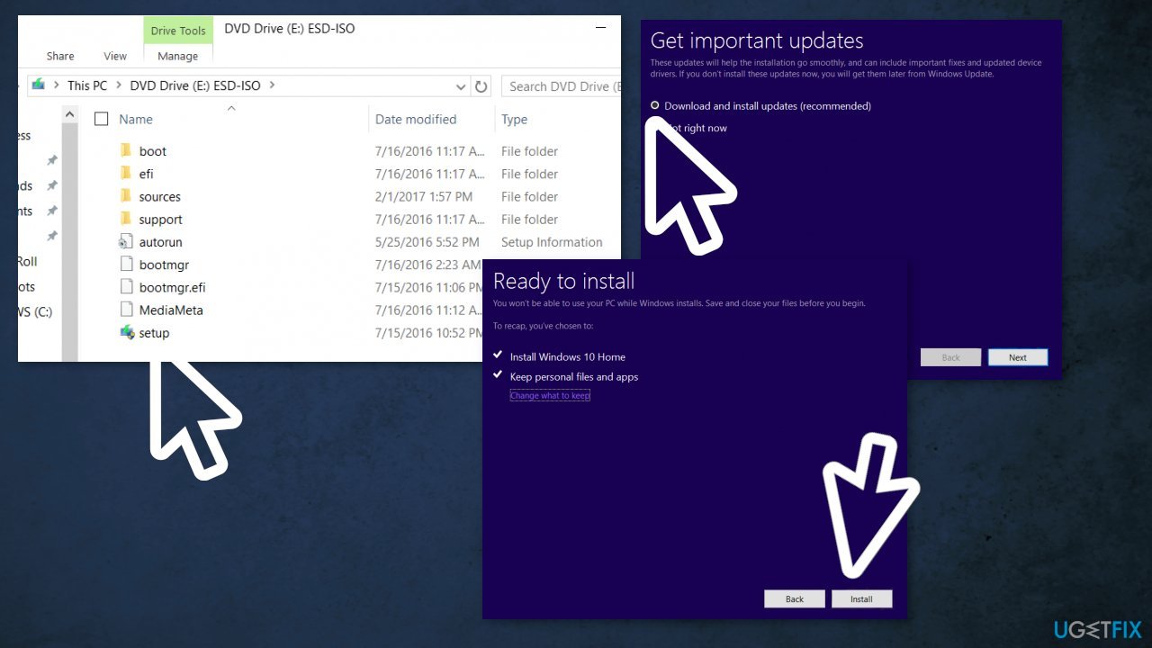Select the bootmgr.efi file icon

126,287
